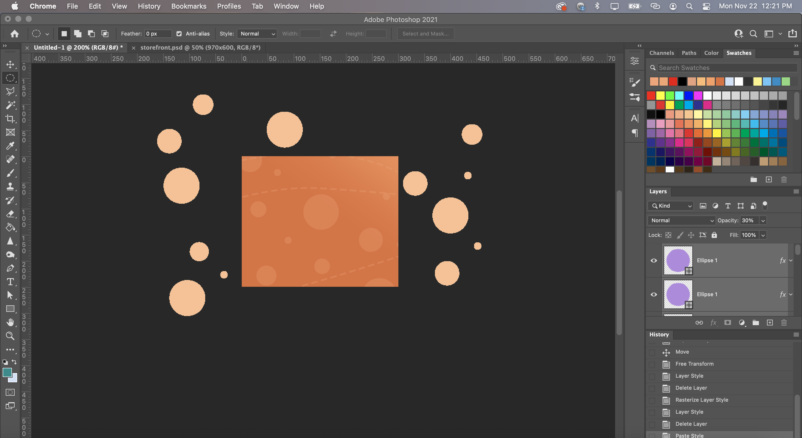The width and height of the screenshot is (802, 438).
Task: Select the Eraser tool
Action: [x=10, y=214]
